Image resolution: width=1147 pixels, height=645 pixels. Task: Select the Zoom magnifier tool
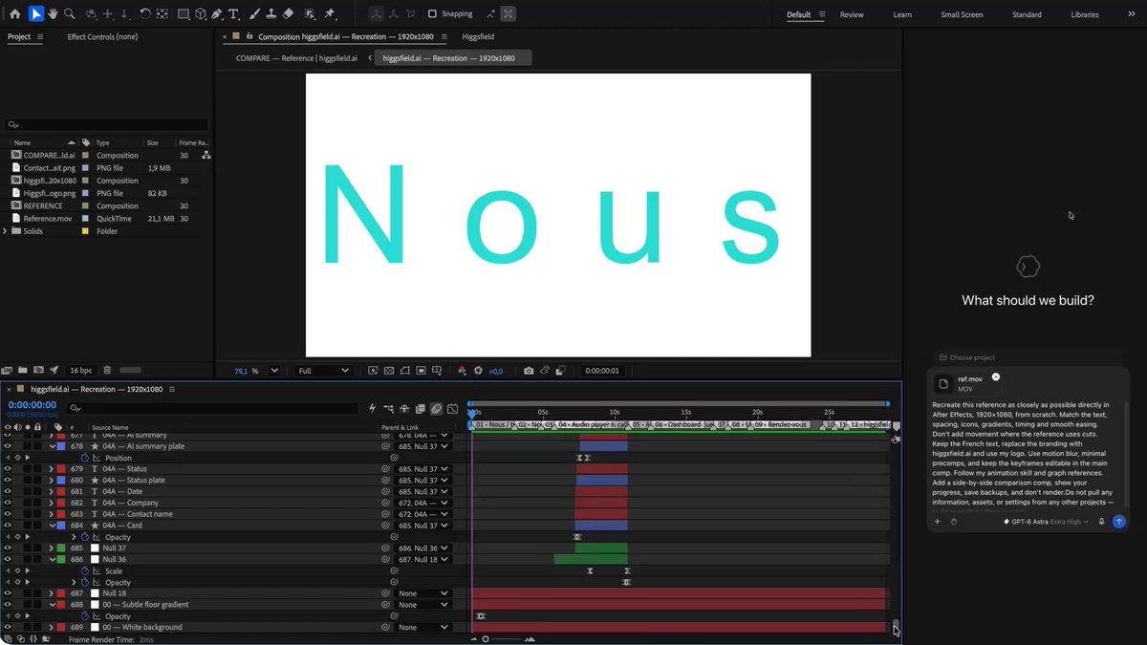(x=69, y=14)
